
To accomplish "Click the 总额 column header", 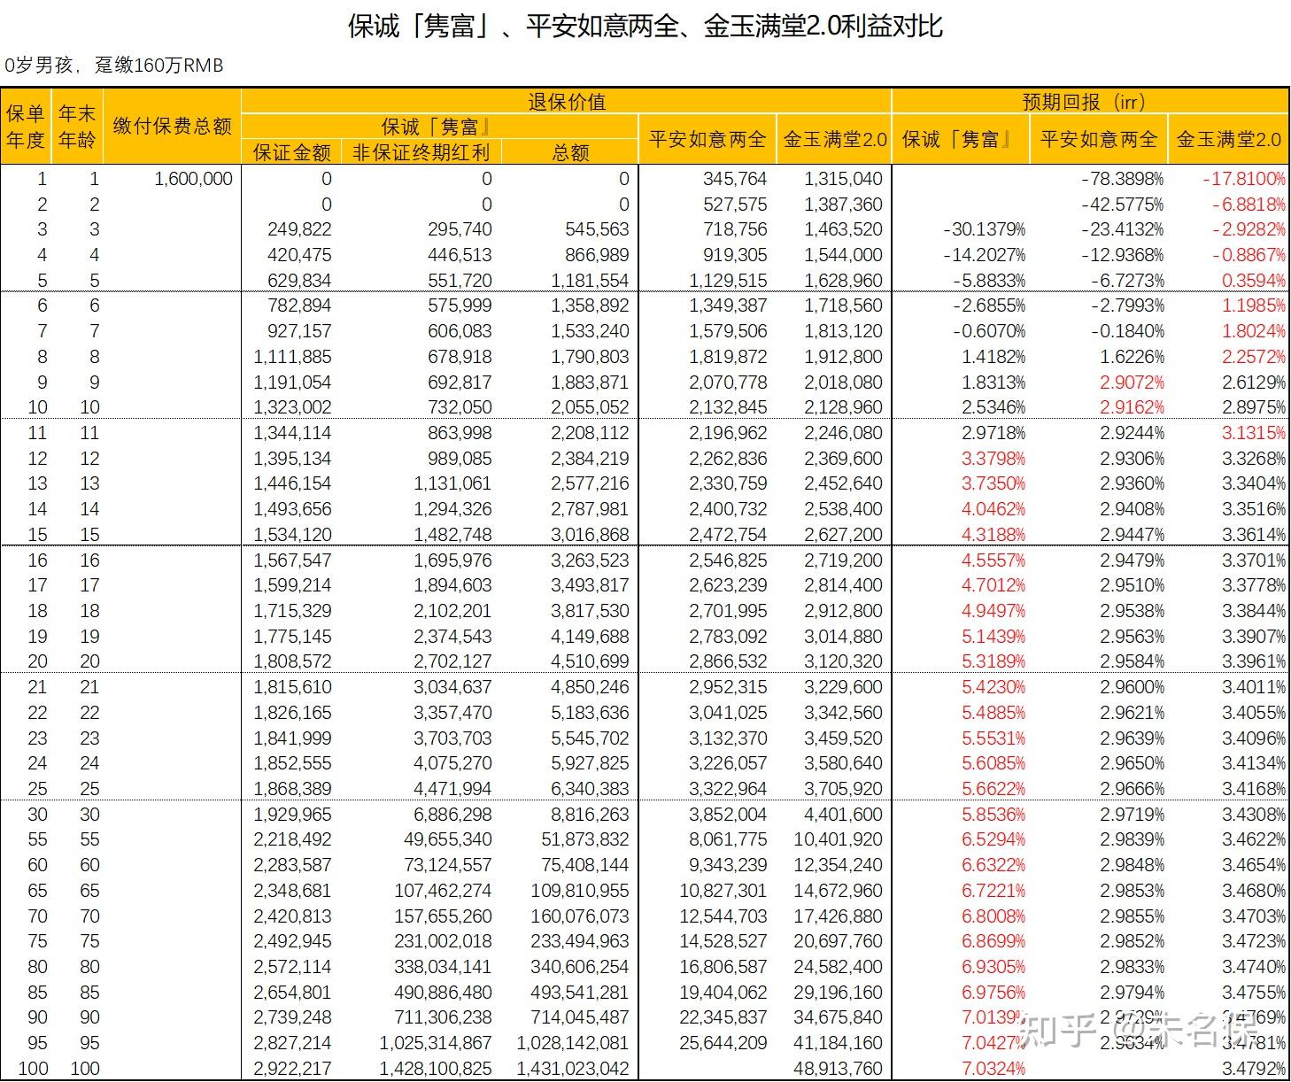I will coord(570,152).
